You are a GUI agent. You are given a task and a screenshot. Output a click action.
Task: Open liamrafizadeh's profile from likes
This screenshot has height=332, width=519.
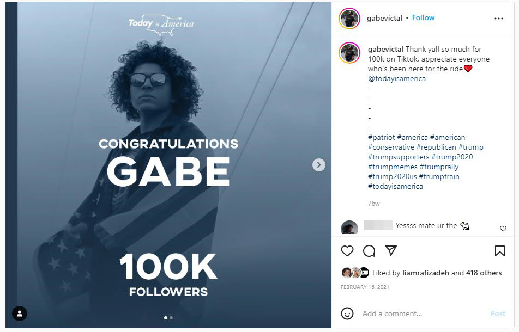(426, 273)
